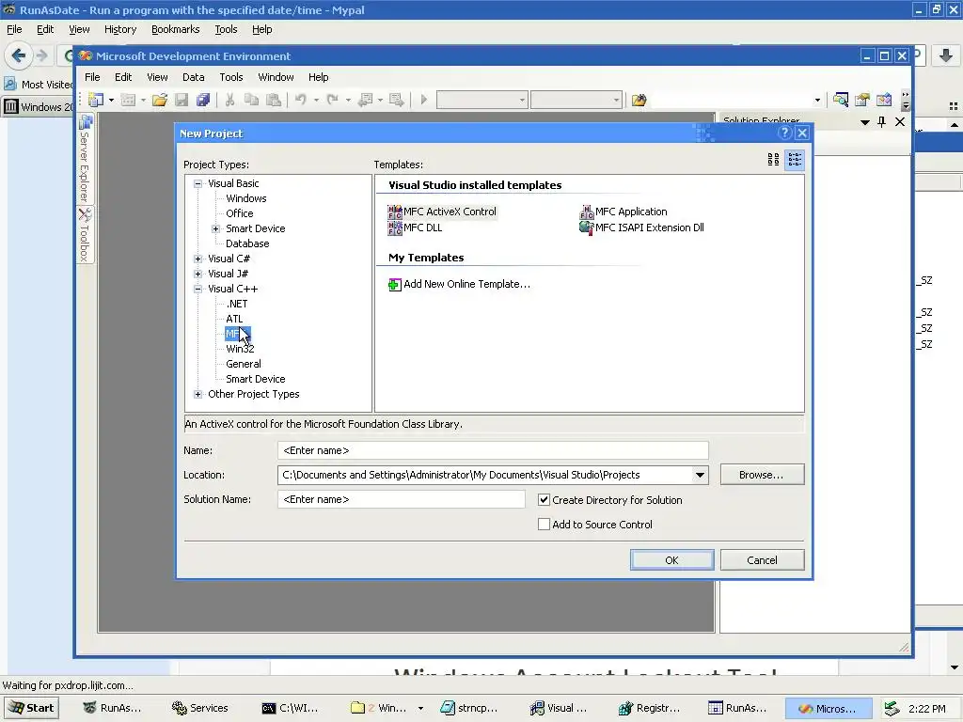Expand the Visual J# node
The image size is (963, 722).
coord(197,274)
